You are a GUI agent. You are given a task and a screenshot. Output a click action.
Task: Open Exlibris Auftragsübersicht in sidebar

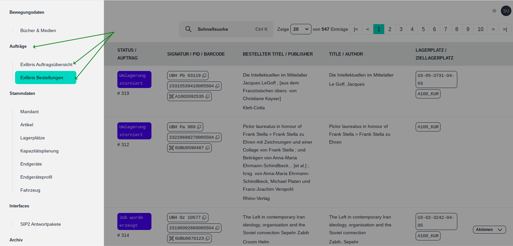pos(46,64)
